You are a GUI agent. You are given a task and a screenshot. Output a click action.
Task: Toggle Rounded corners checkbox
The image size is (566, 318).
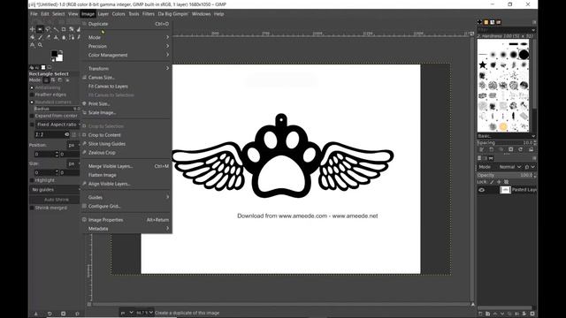click(32, 102)
